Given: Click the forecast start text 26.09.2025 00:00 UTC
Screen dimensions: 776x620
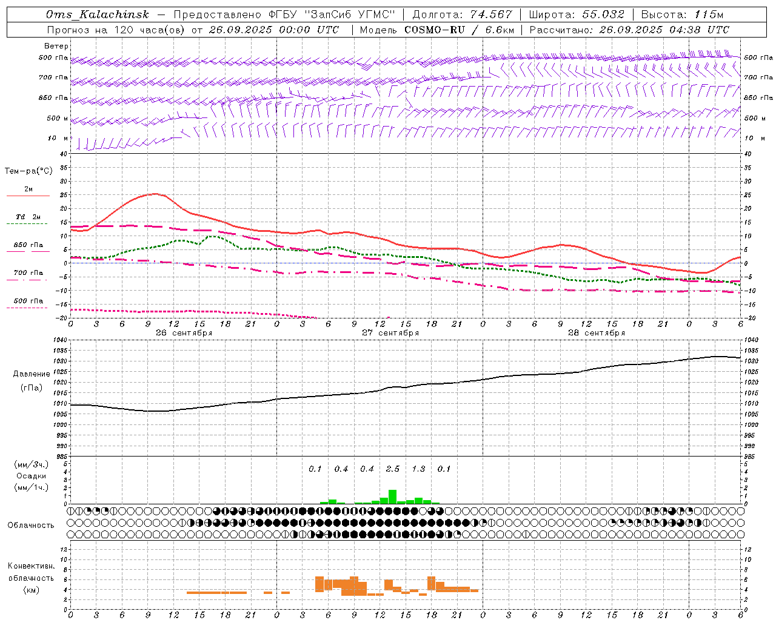Looking at the screenshot, I should point(274,30).
